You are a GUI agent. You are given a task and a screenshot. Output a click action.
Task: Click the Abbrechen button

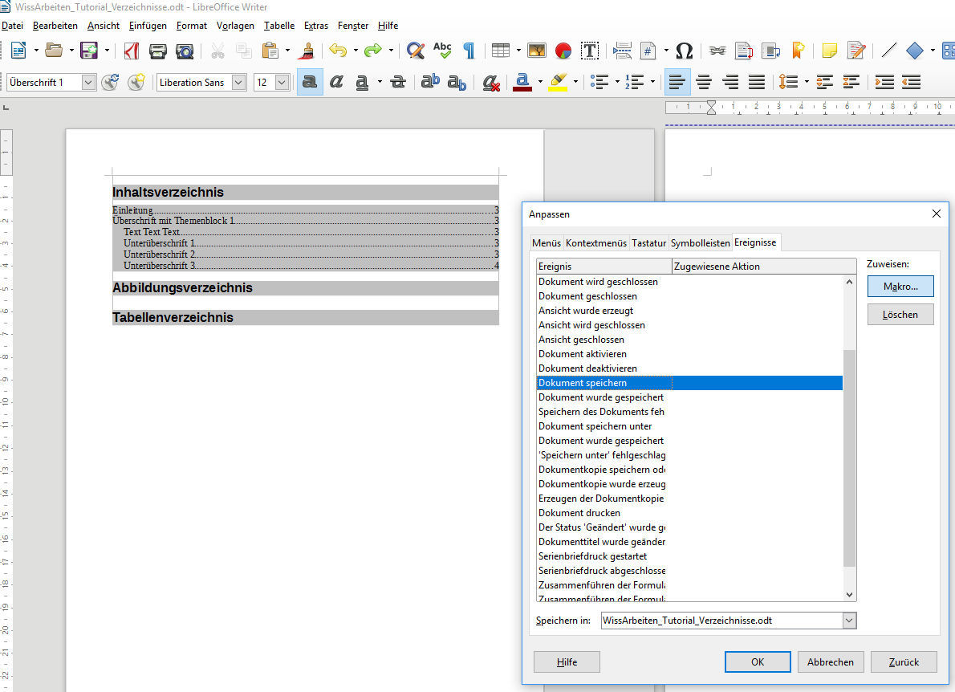click(x=831, y=662)
